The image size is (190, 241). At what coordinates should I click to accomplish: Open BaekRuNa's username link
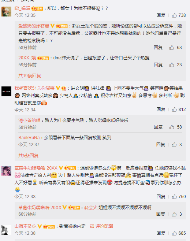point(29,138)
